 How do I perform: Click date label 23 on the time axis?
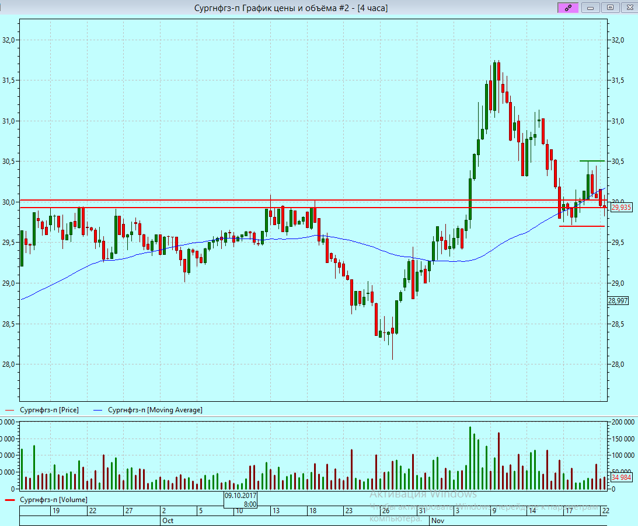349,511
